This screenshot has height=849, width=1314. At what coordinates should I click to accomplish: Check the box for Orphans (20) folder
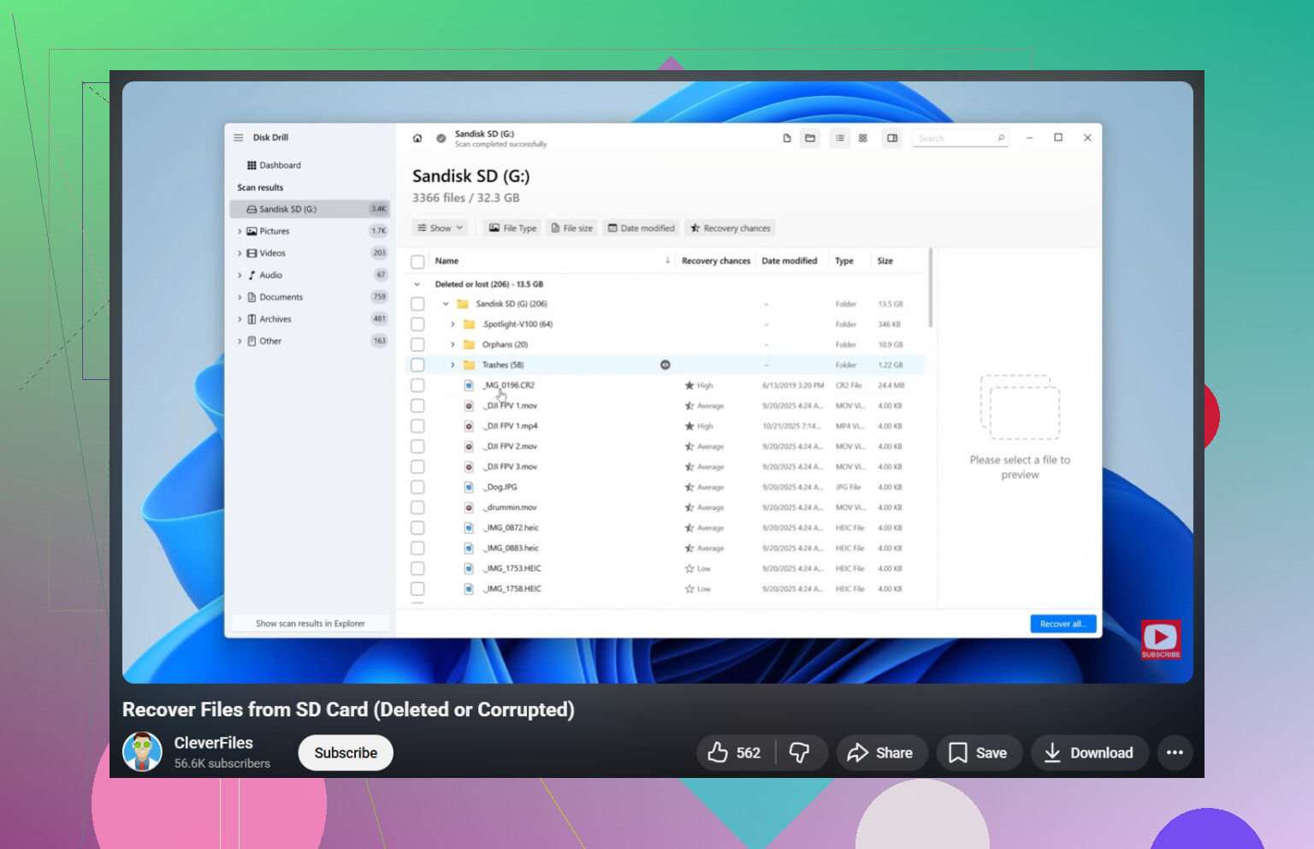417,345
